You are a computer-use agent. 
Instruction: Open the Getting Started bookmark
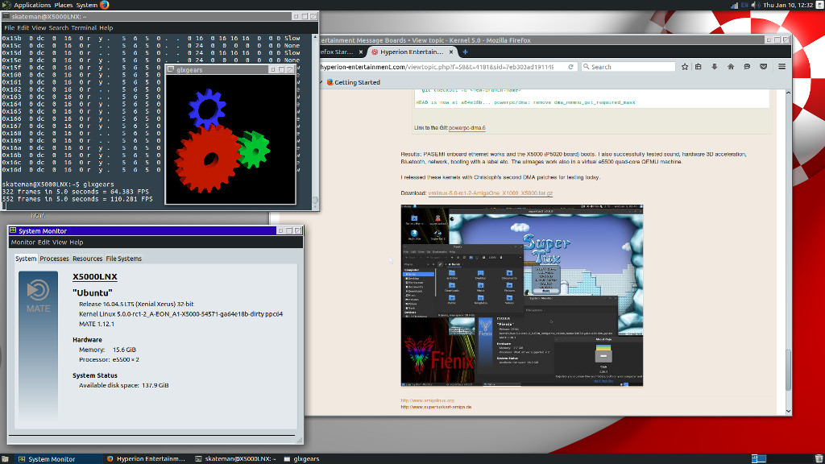coord(353,82)
